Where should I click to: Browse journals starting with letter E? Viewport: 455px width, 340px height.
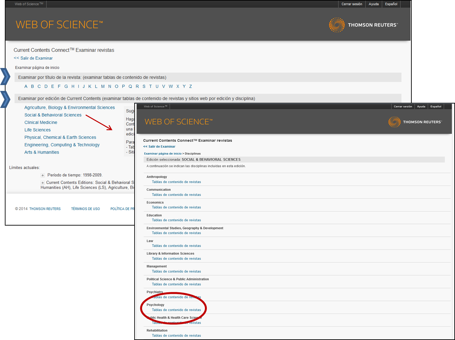pos(53,86)
